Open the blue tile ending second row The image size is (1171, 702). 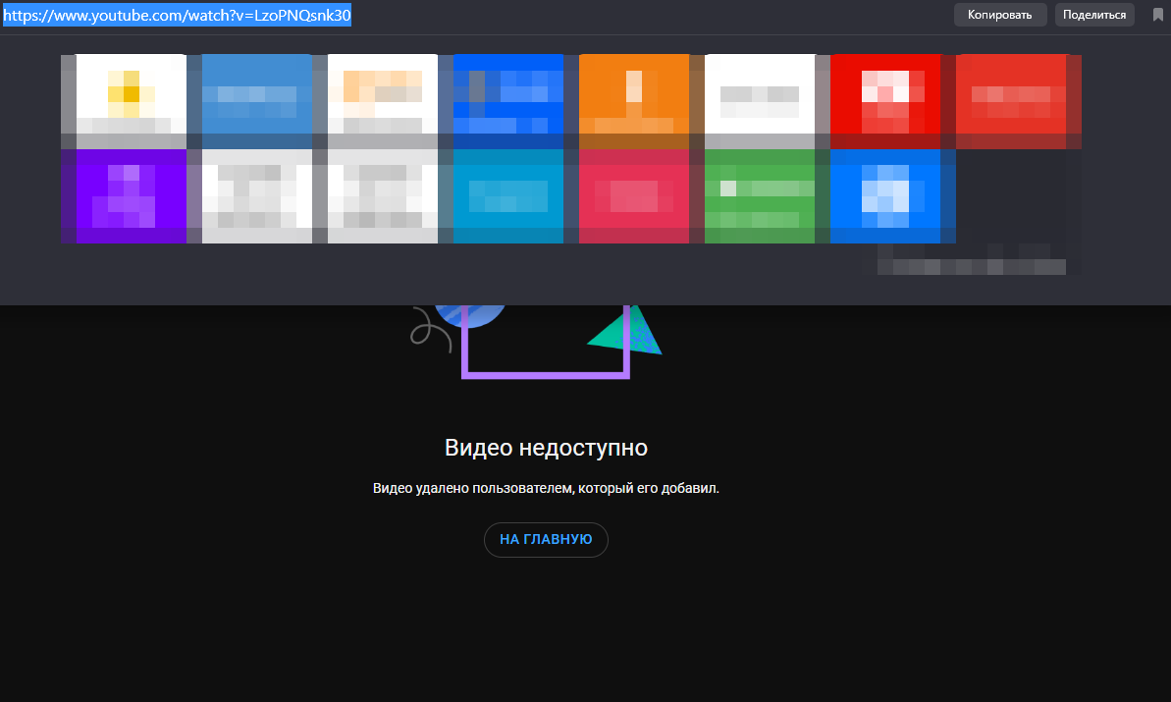(x=885, y=195)
